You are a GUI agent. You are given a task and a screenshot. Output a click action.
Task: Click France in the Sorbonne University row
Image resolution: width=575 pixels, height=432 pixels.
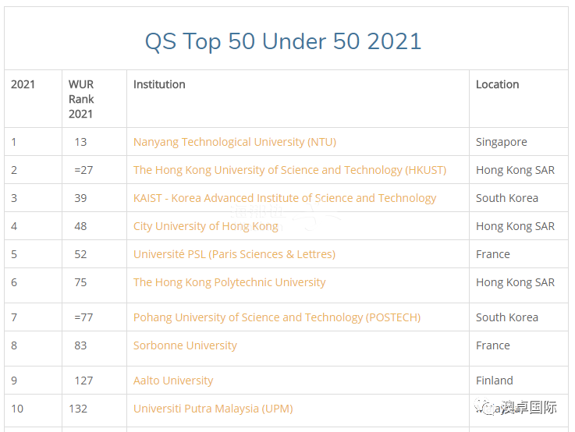(x=493, y=345)
